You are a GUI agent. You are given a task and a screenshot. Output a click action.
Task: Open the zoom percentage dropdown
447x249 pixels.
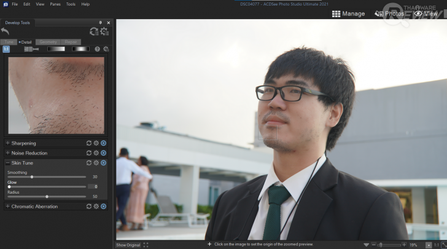tap(429, 245)
